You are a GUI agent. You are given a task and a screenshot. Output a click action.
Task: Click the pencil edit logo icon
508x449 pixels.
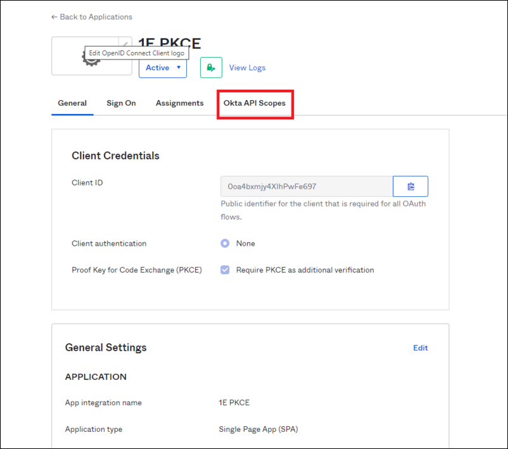tap(125, 42)
